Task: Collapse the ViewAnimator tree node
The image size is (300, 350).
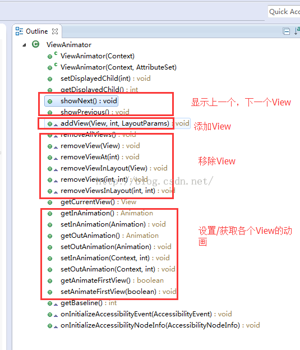Action: coord(24,45)
